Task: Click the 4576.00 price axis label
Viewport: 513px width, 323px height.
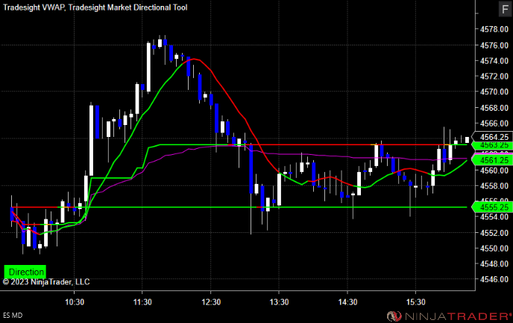Action: click(x=494, y=45)
